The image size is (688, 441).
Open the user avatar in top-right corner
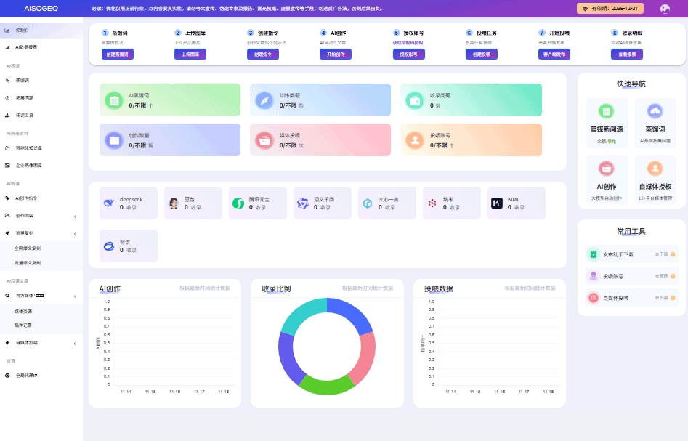tap(664, 9)
